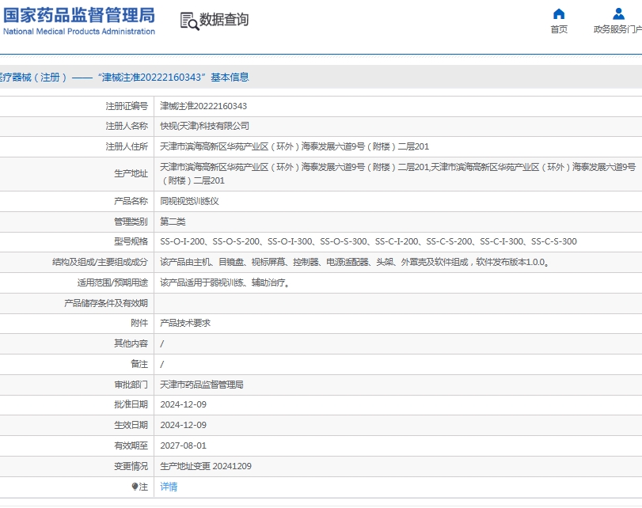Click the 注册证编号 label

point(127,106)
